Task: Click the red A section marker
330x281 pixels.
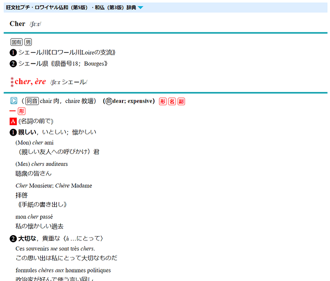Action: point(13,121)
